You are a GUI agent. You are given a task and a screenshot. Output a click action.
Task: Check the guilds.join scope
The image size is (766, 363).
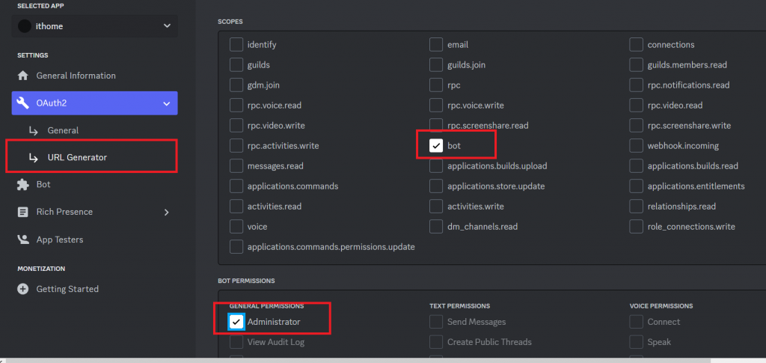tap(436, 64)
